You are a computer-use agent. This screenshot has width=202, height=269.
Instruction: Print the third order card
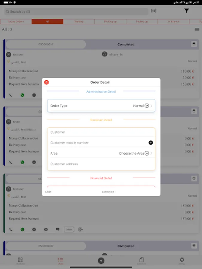pyautogui.click(x=194, y=178)
